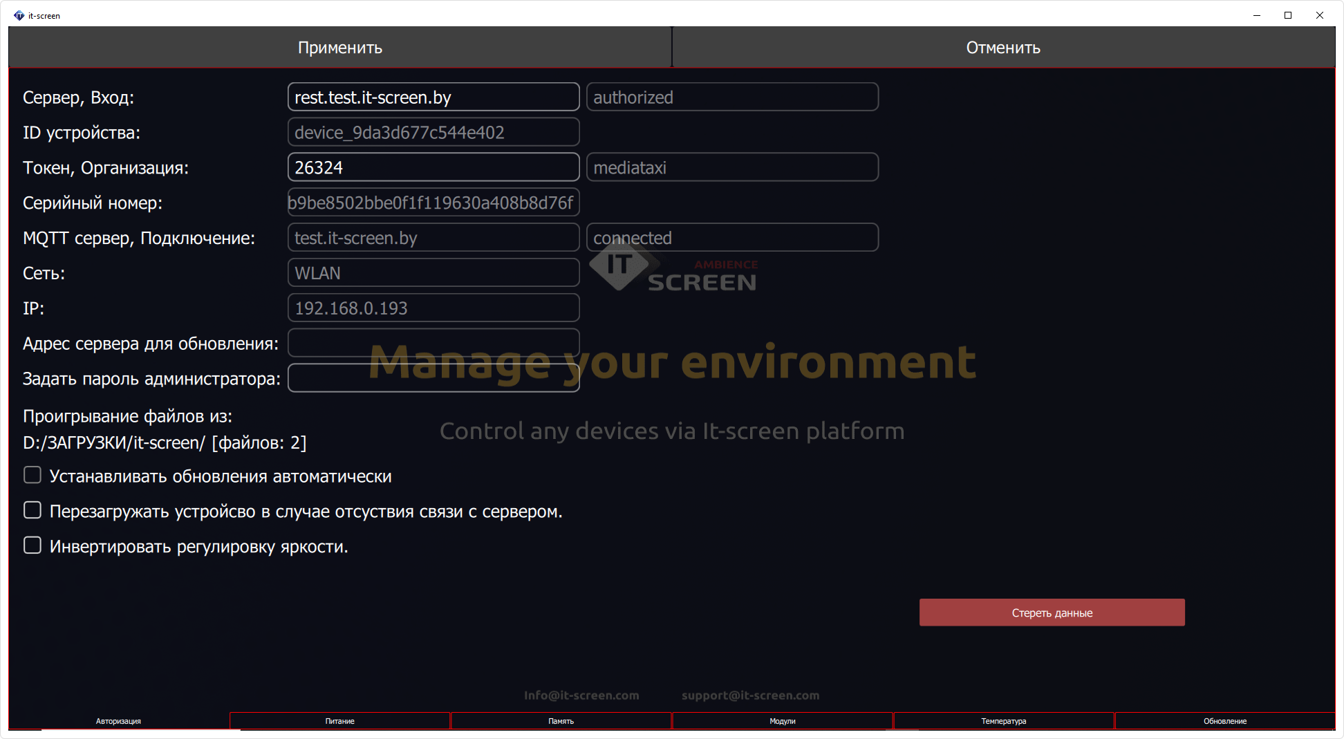Switch to the Питание tab
Image resolution: width=1344 pixels, height=739 pixels.
(x=339, y=721)
